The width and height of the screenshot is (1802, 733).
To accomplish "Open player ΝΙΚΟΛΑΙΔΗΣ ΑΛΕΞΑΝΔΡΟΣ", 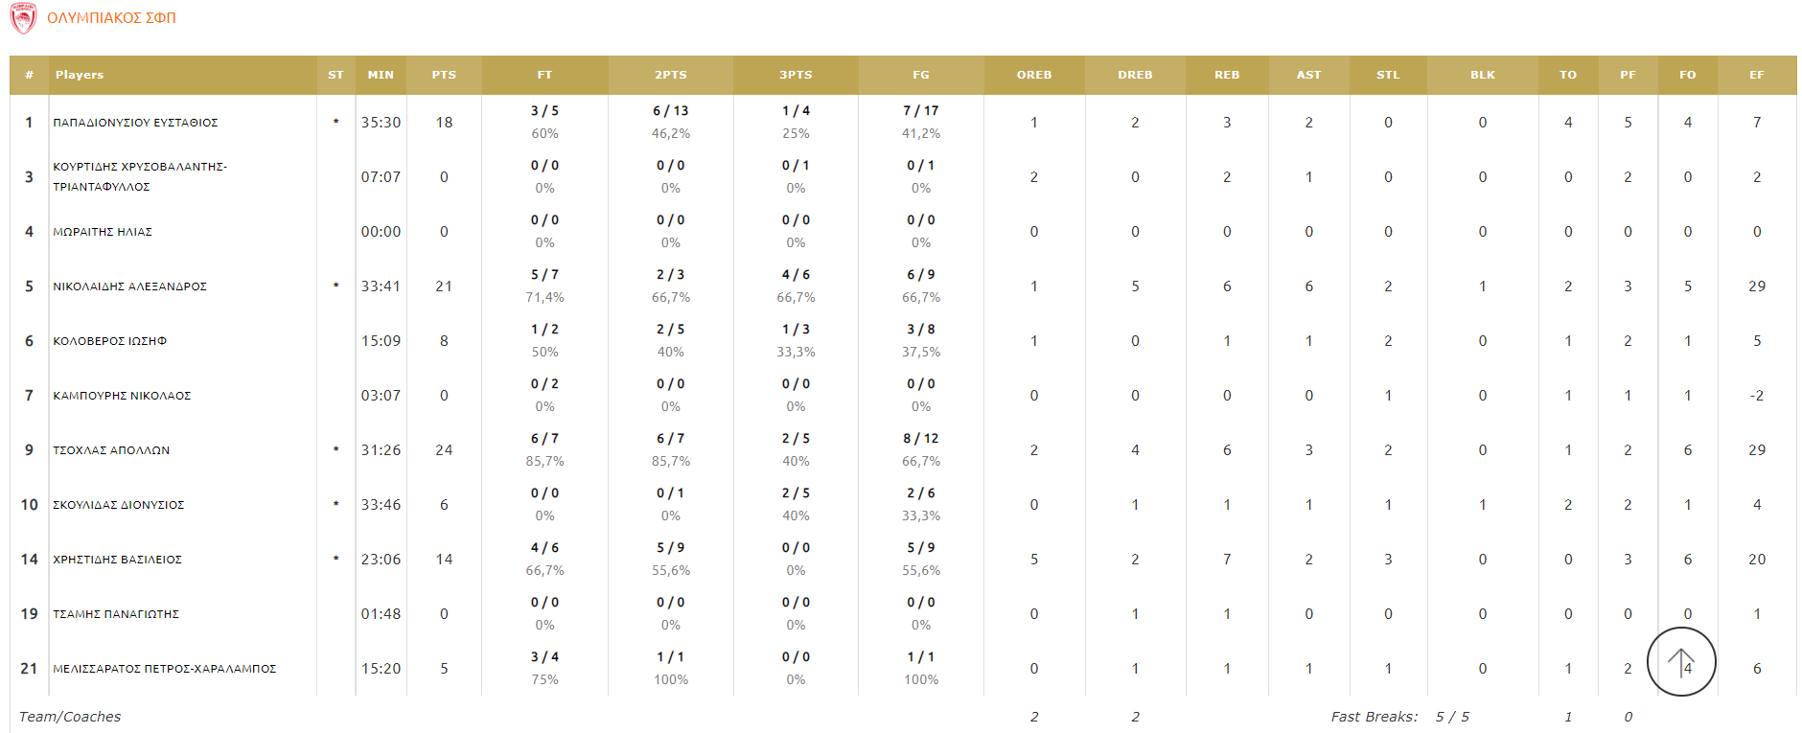I will coord(129,286).
